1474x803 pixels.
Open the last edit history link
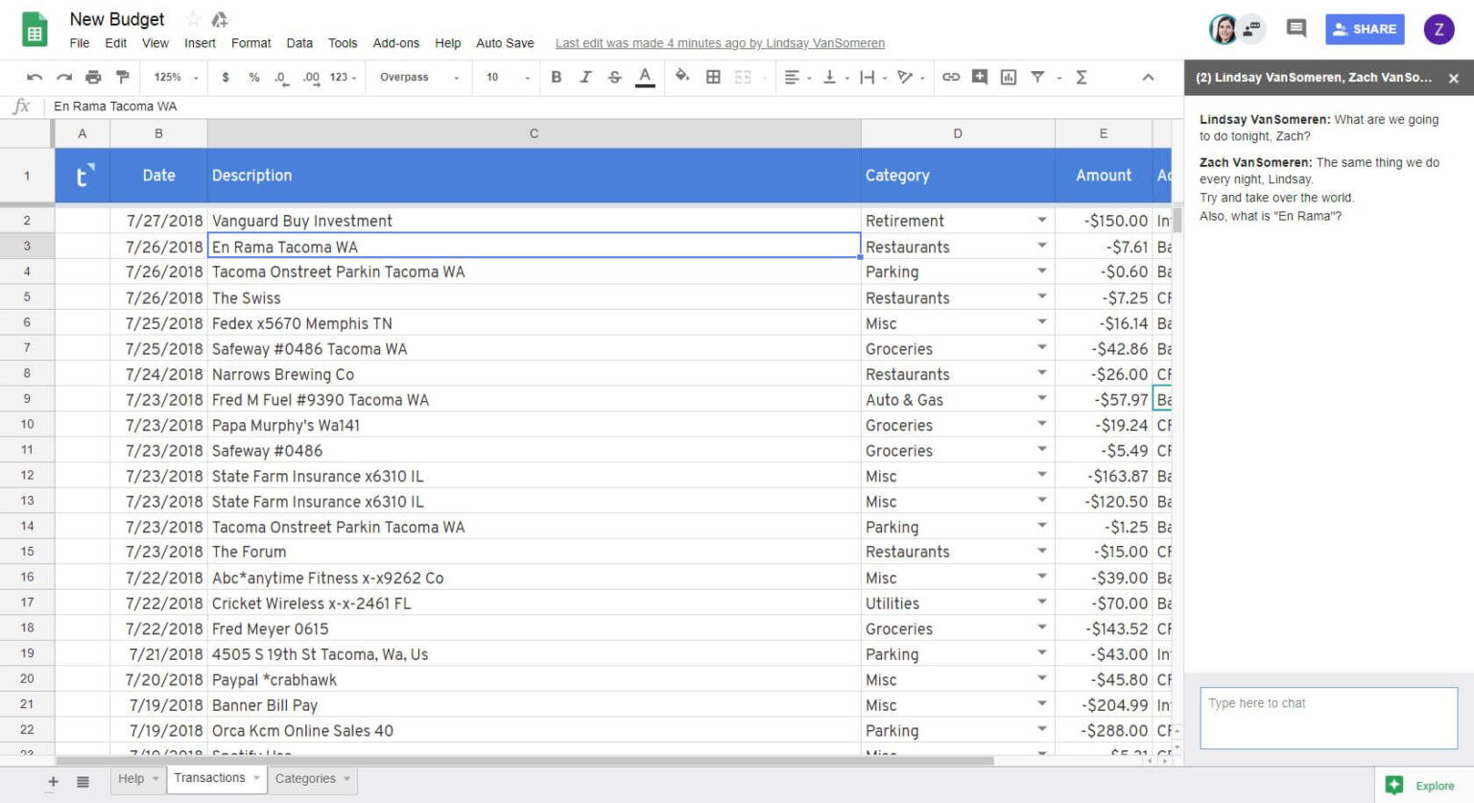[x=719, y=42]
